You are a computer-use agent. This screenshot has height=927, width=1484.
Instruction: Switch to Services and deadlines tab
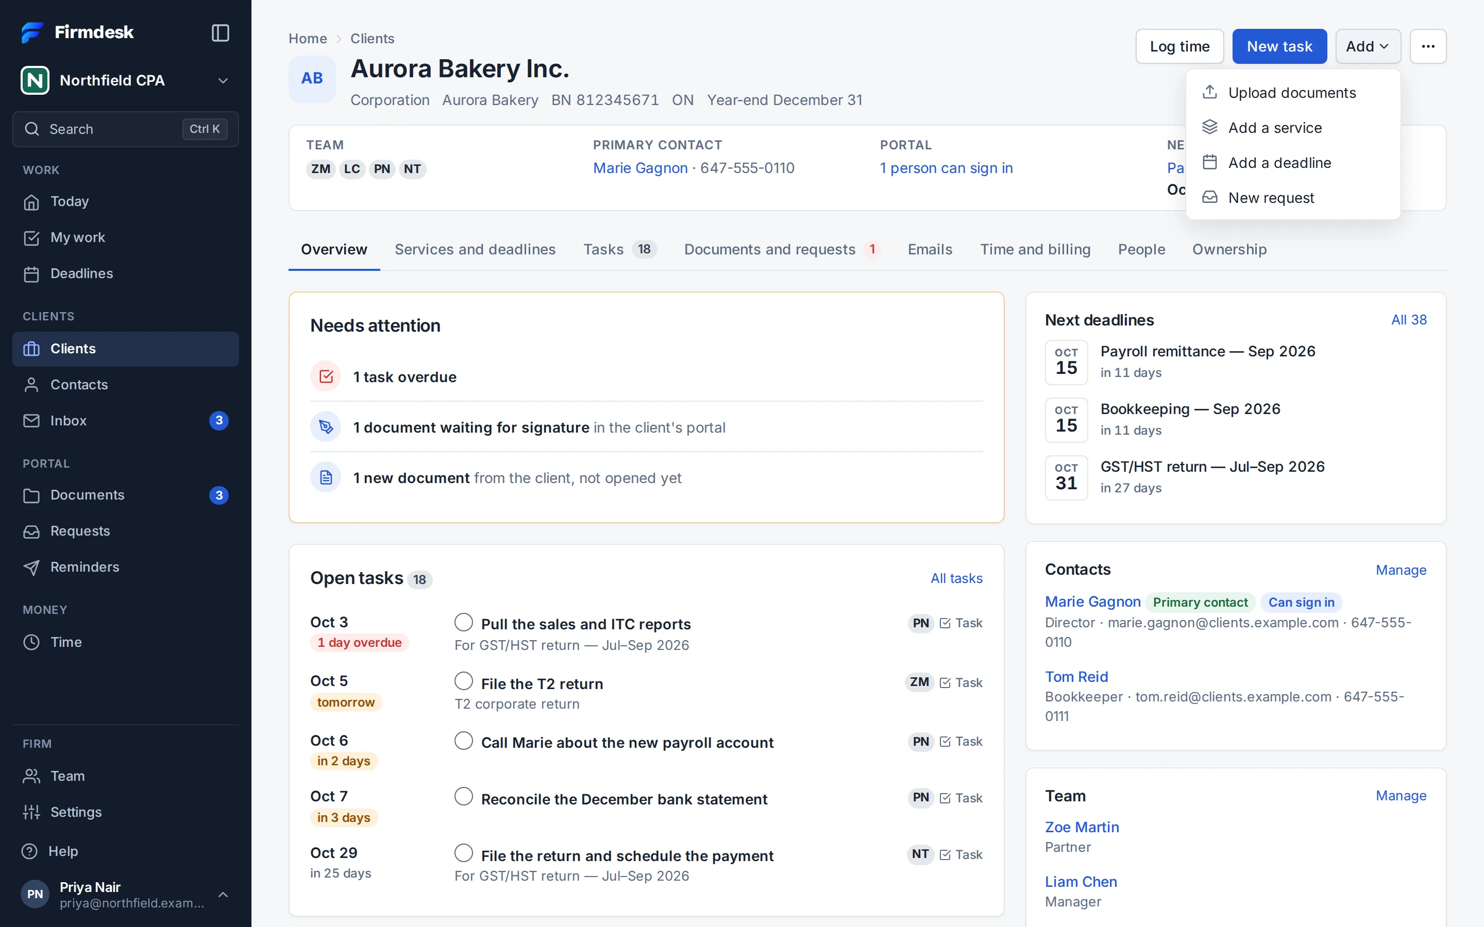[x=475, y=250]
